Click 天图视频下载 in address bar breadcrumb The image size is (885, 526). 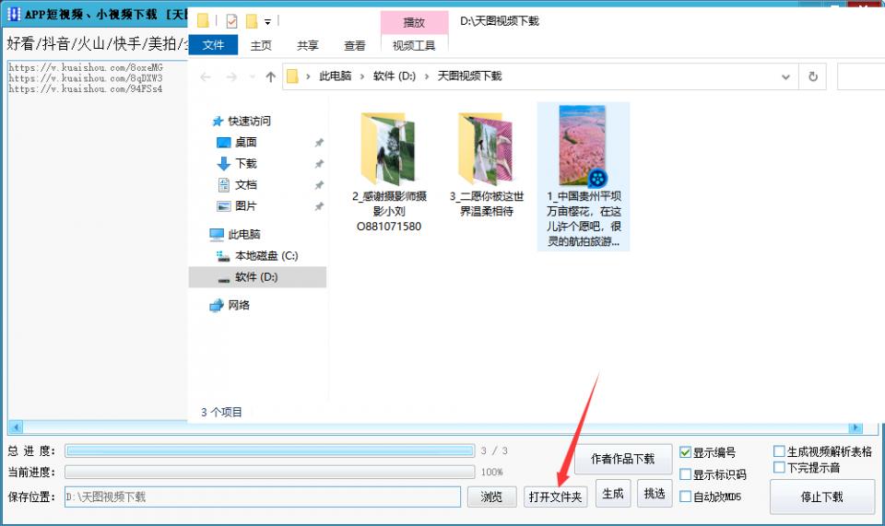point(469,76)
